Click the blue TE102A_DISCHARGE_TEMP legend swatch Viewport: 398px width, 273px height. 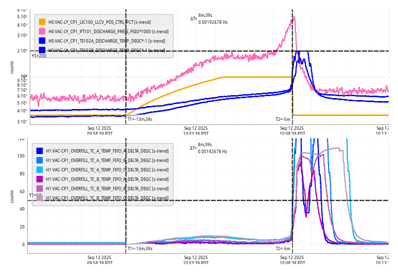pyautogui.click(x=42, y=41)
